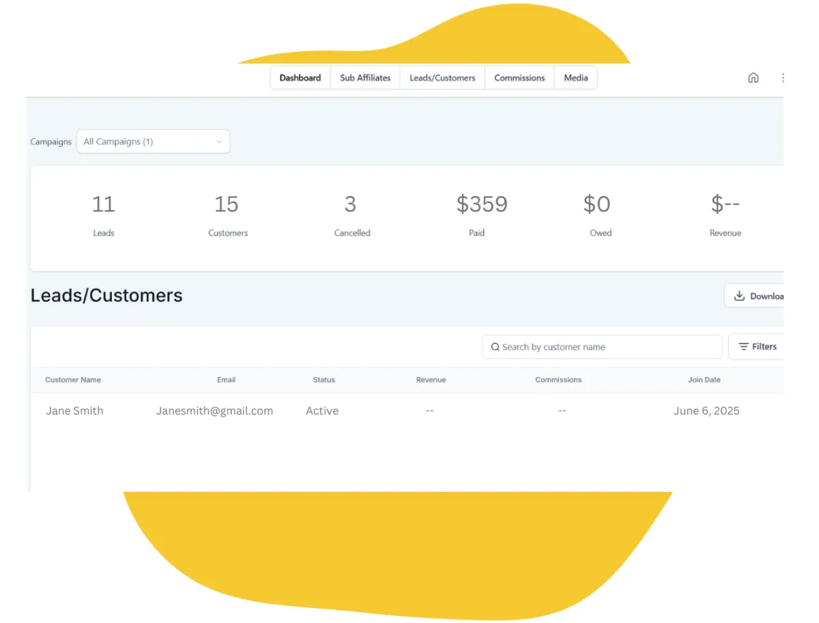Switch to the Dashboard tab
This screenshot has width=819, height=623.
300,78
